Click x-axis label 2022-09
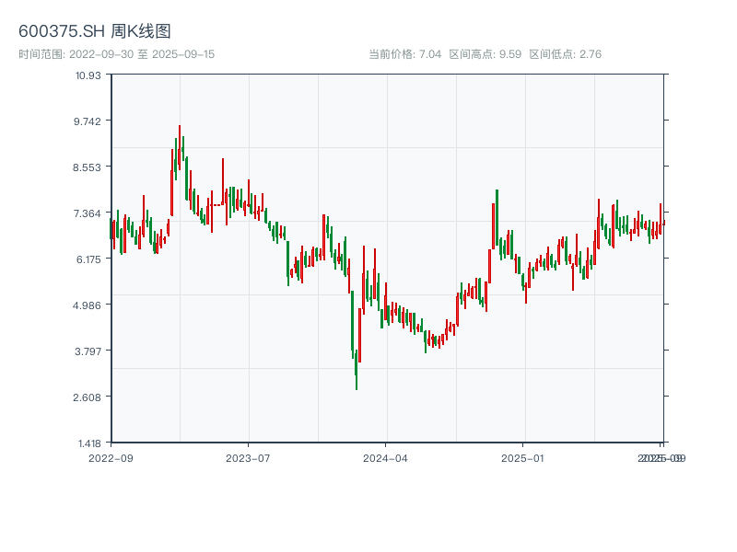The height and width of the screenshot is (552, 737). (111, 458)
